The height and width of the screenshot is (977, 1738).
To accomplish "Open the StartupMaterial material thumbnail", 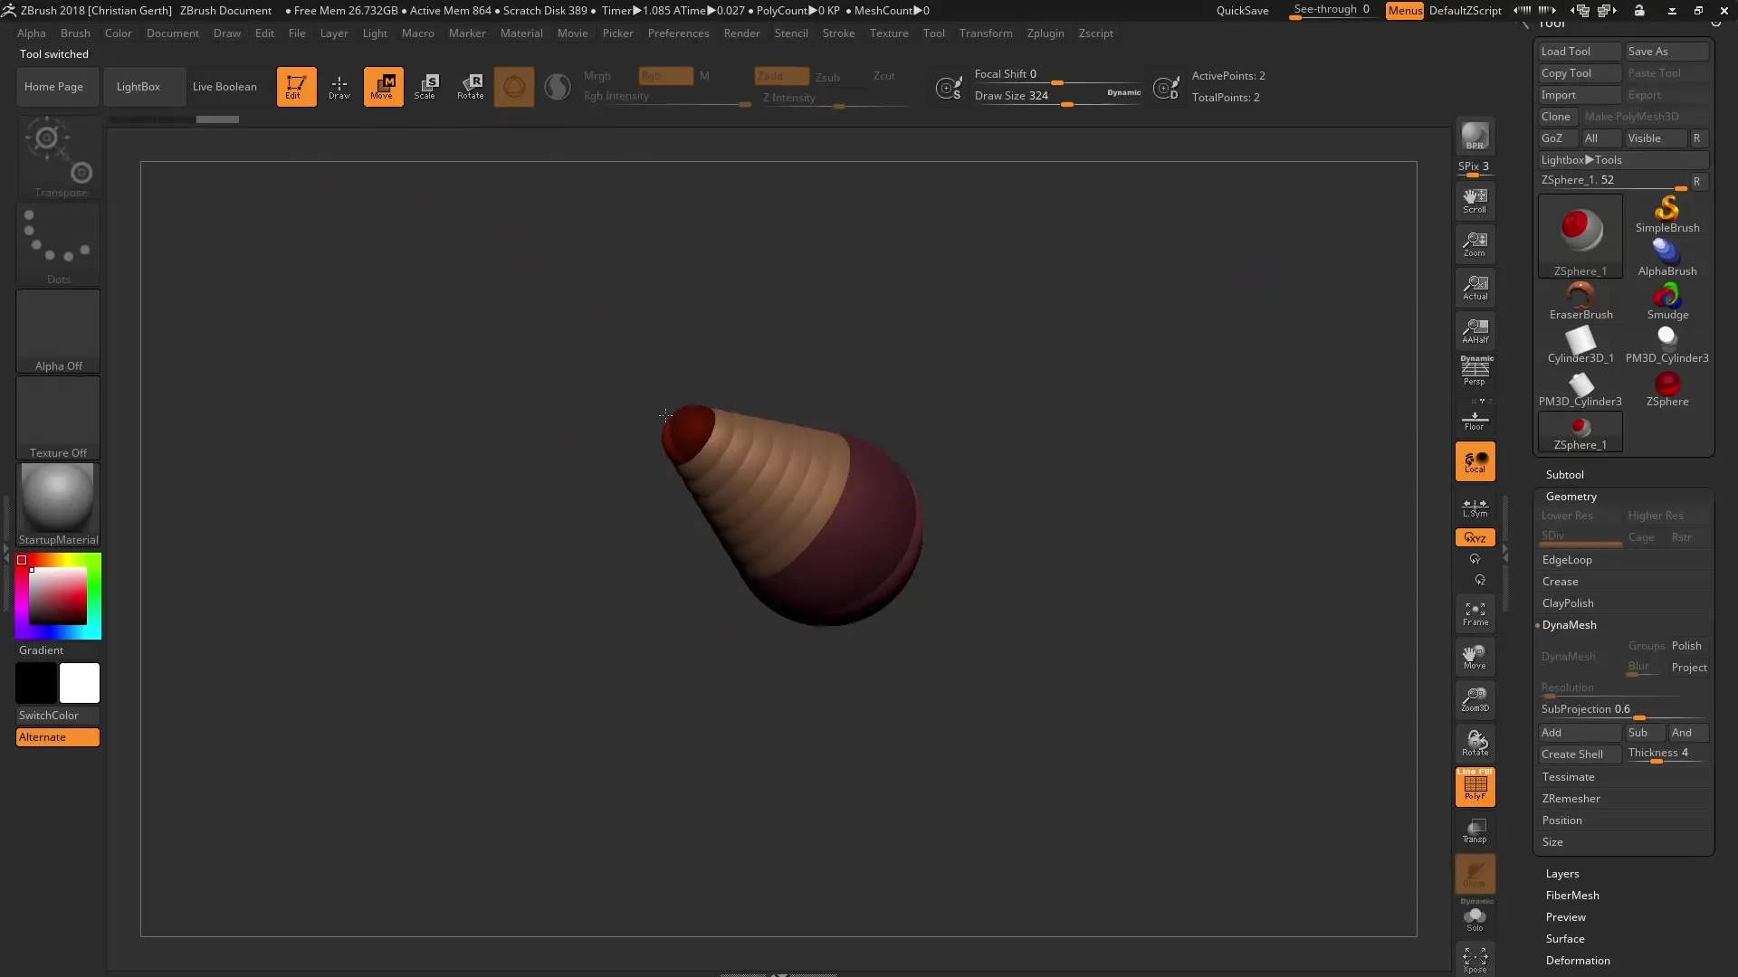I will tap(58, 505).
